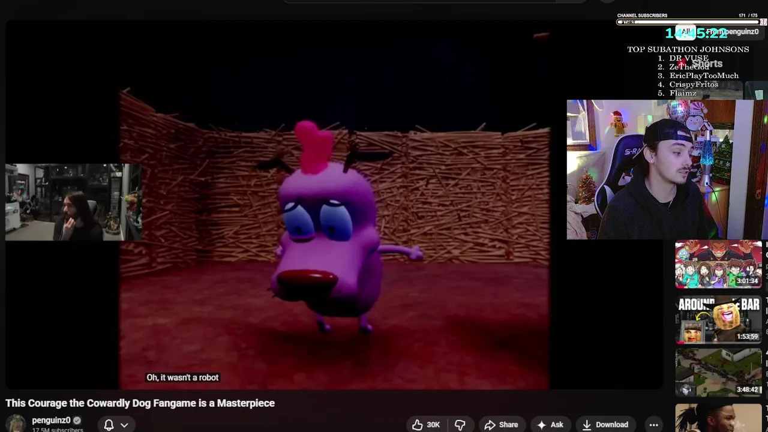This screenshot has width=768, height=432.
Task: Click 'Flaimz' in the subathon list
Action: (683, 94)
